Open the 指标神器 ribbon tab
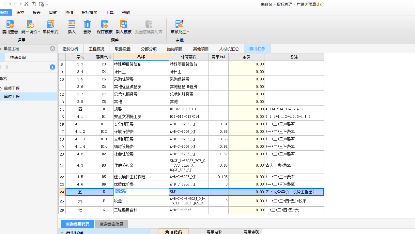The height and width of the screenshot is (234, 415). point(89,12)
